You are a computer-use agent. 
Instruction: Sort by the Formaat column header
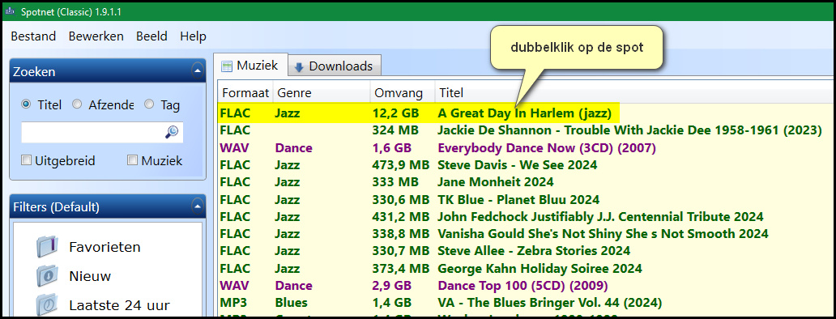(x=245, y=93)
